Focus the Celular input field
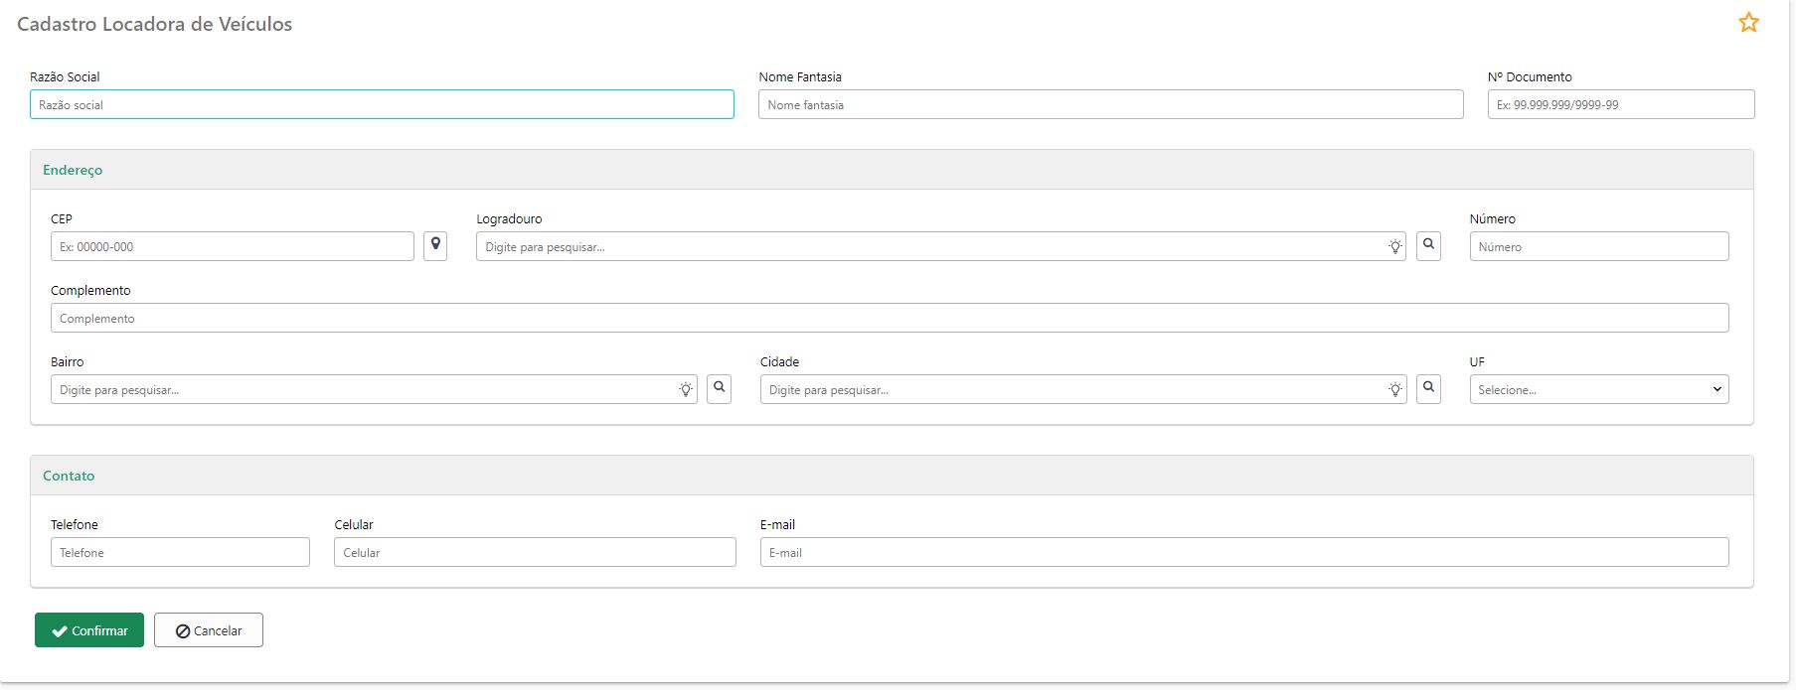The image size is (1796, 690). tap(535, 552)
